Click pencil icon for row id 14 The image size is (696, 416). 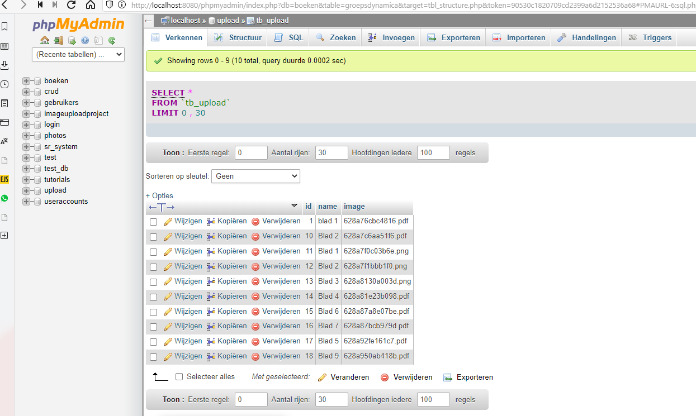[x=168, y=297]
